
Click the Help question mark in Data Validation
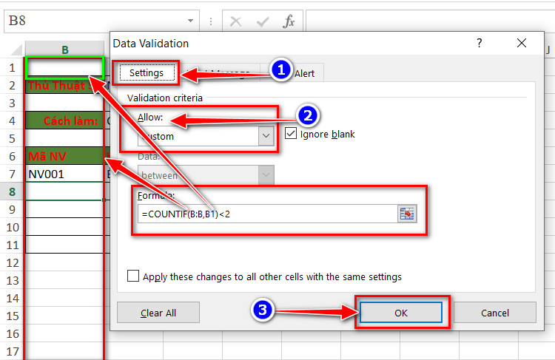[x=480, y=43]
